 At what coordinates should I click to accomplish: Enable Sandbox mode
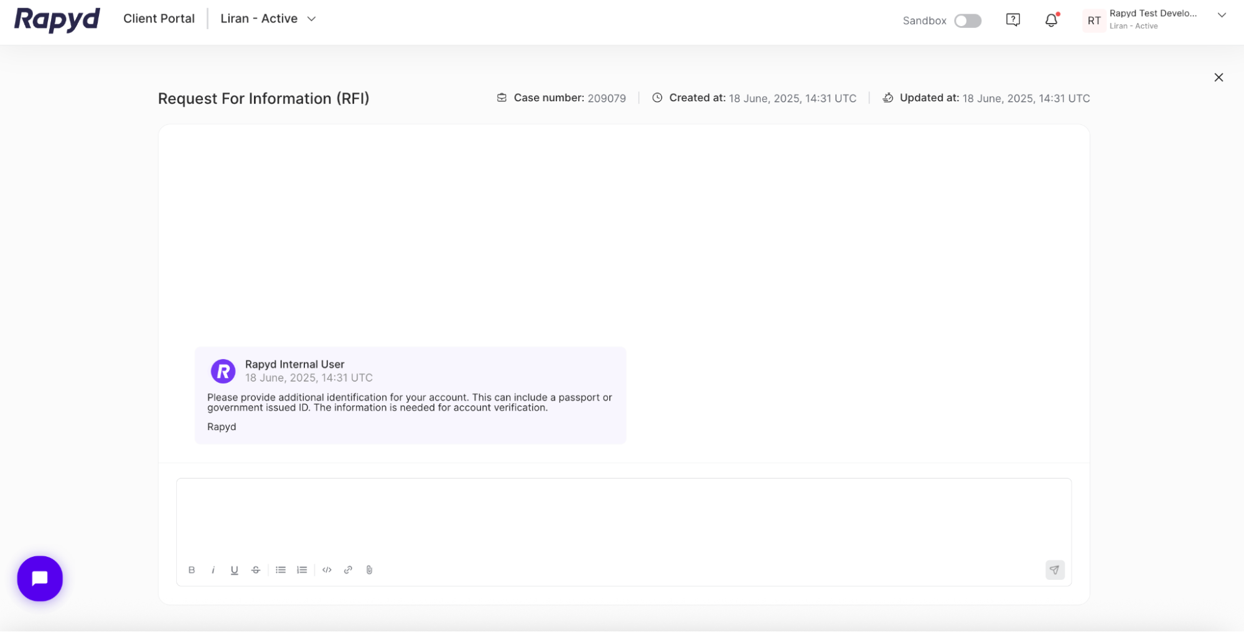[967, 21]
